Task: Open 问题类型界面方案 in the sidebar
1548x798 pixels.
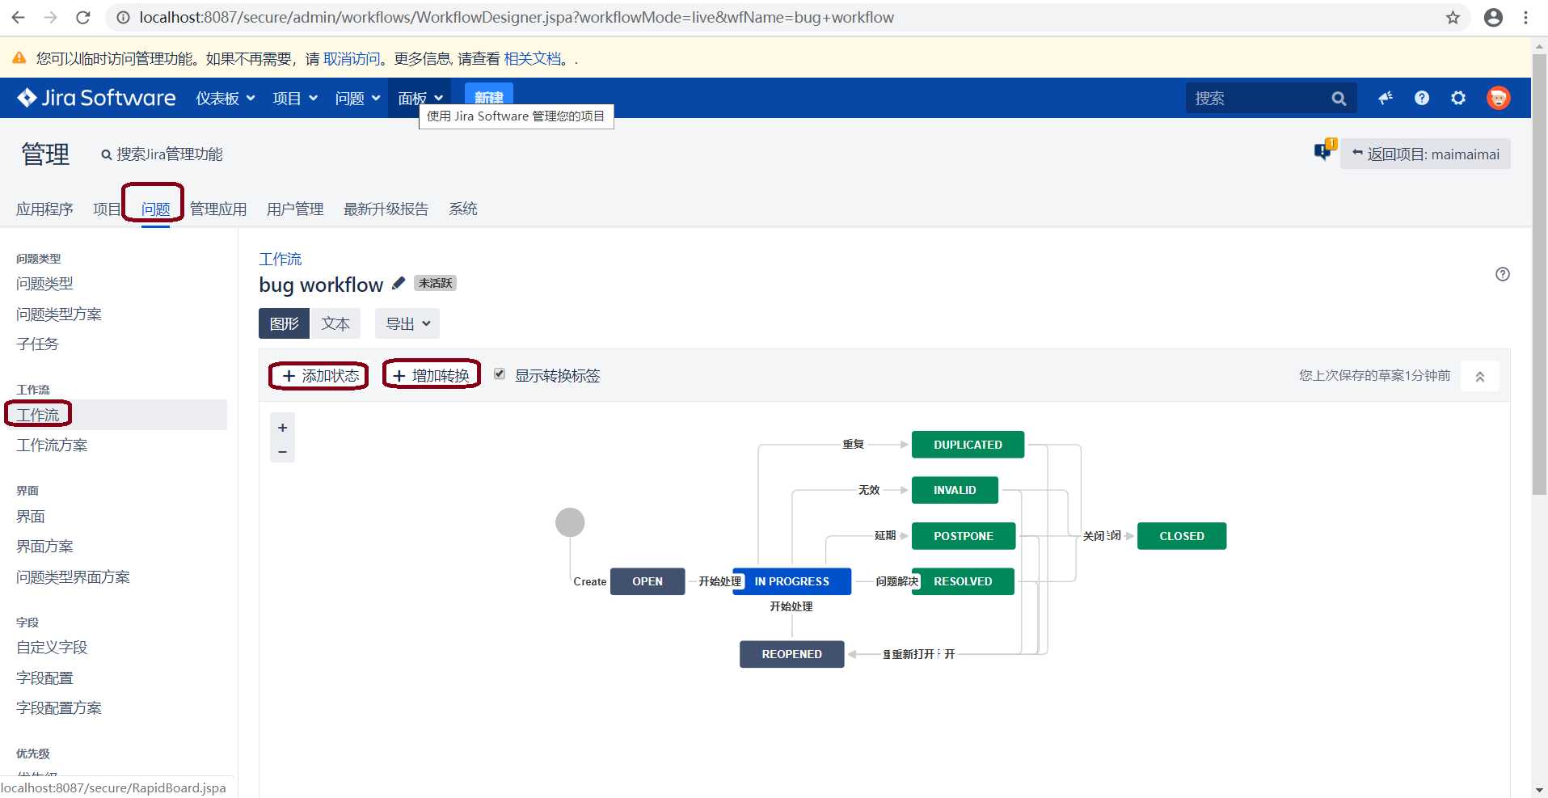Action: click(x=73, y=576)
